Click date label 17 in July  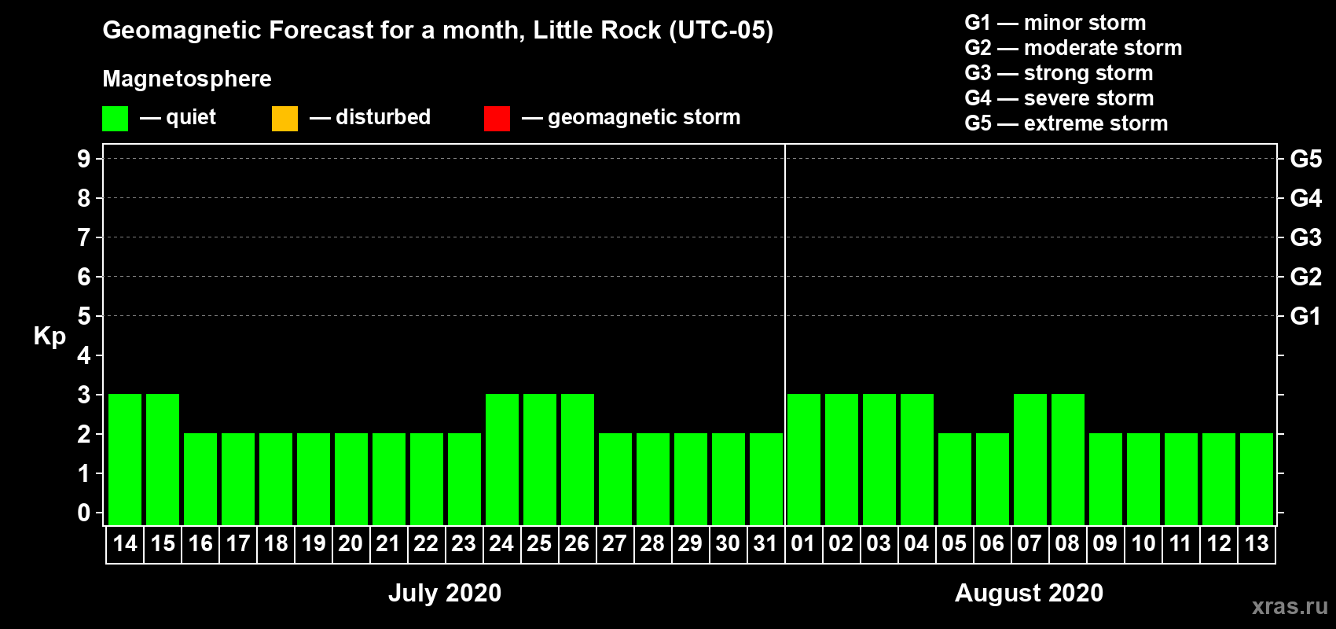pyautogui.click(x=238, y=544)
